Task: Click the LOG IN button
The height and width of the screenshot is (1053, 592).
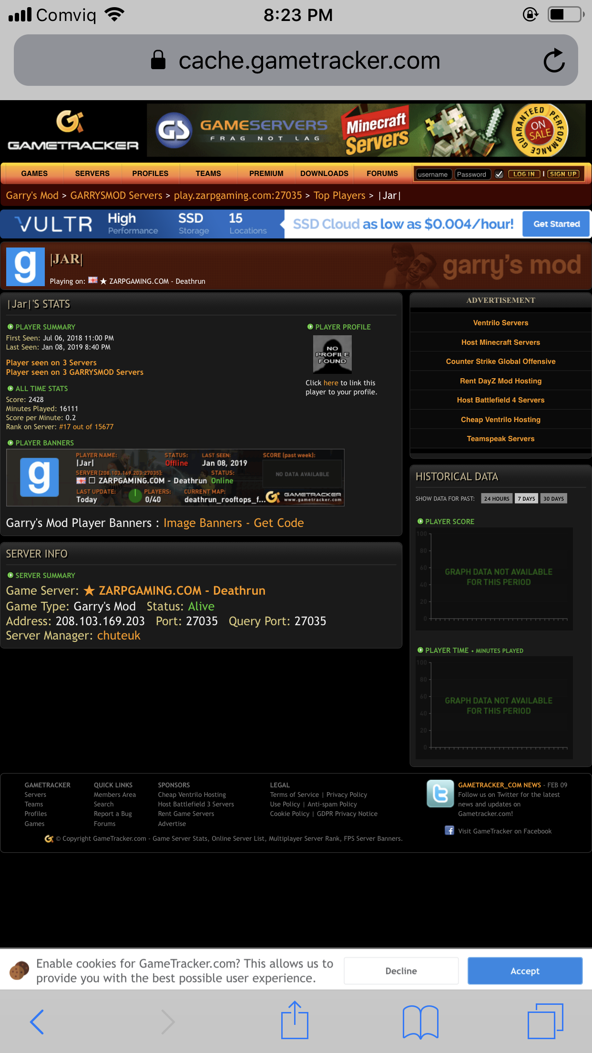Action: click(x=524, y=174)
